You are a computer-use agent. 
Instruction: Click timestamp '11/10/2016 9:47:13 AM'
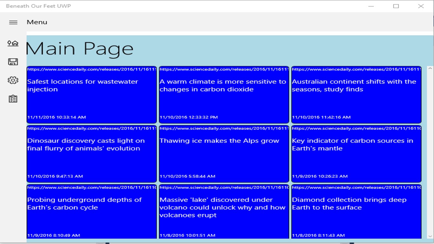pos(55,176)
